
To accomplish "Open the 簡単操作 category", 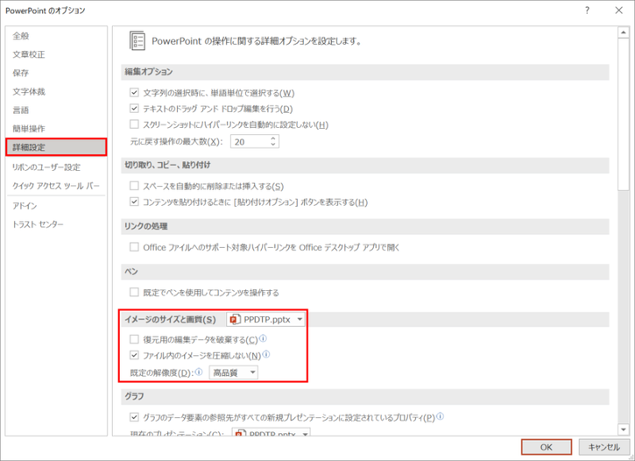I will tap(28, 129).
